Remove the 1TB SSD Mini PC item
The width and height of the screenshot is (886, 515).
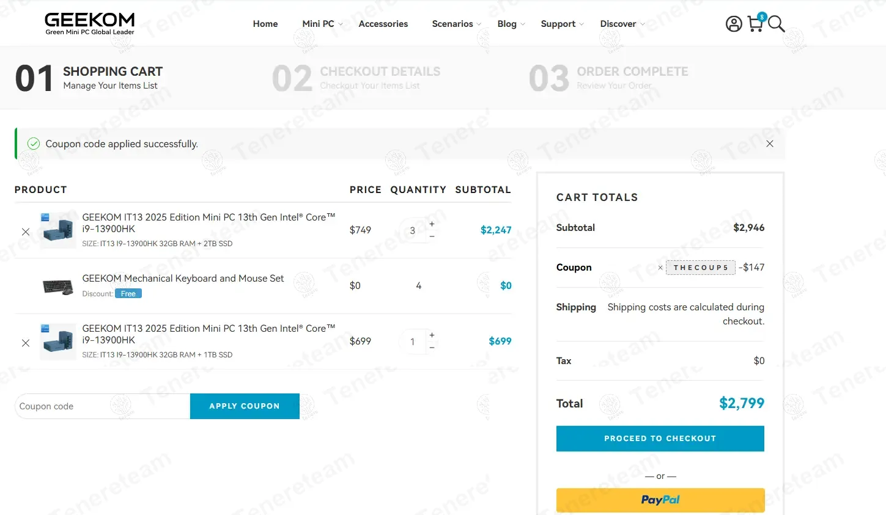coord(26,343)
